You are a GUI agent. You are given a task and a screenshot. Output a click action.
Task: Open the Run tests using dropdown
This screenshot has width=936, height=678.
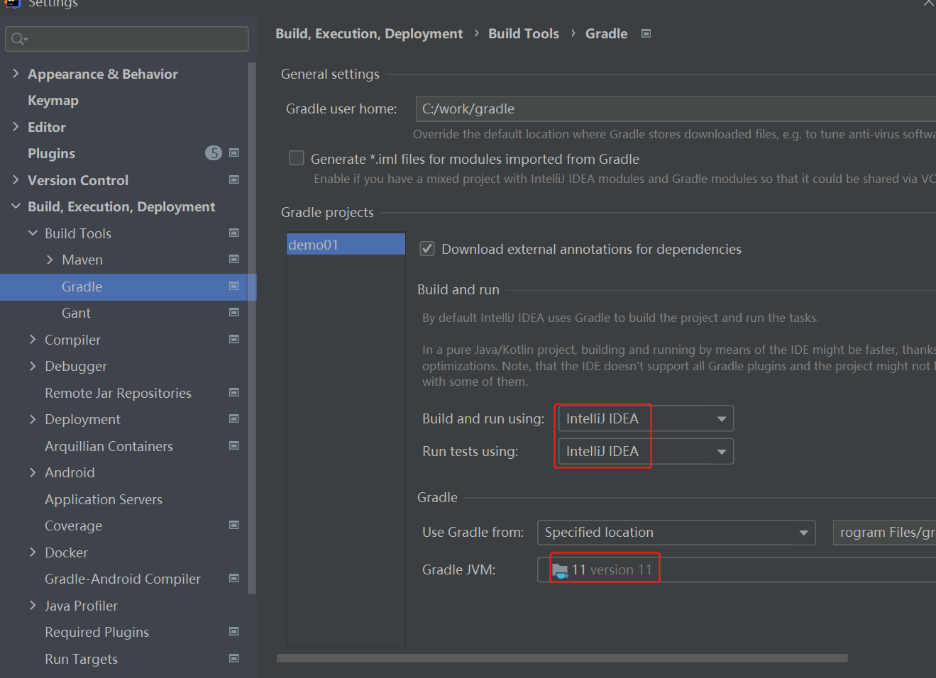click(645, 451)
